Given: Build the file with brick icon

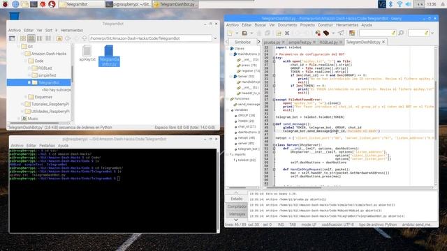Looking at the screenshot, I should (326, 33).
